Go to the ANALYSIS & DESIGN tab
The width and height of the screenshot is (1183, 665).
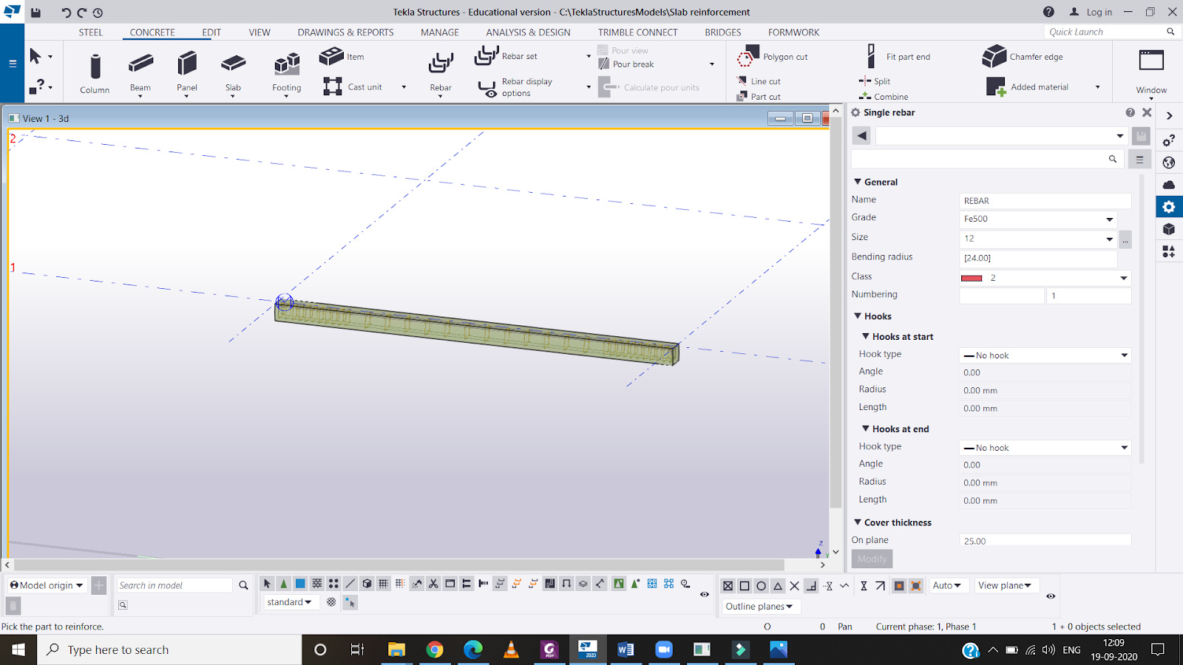click(x=528, y=33)
